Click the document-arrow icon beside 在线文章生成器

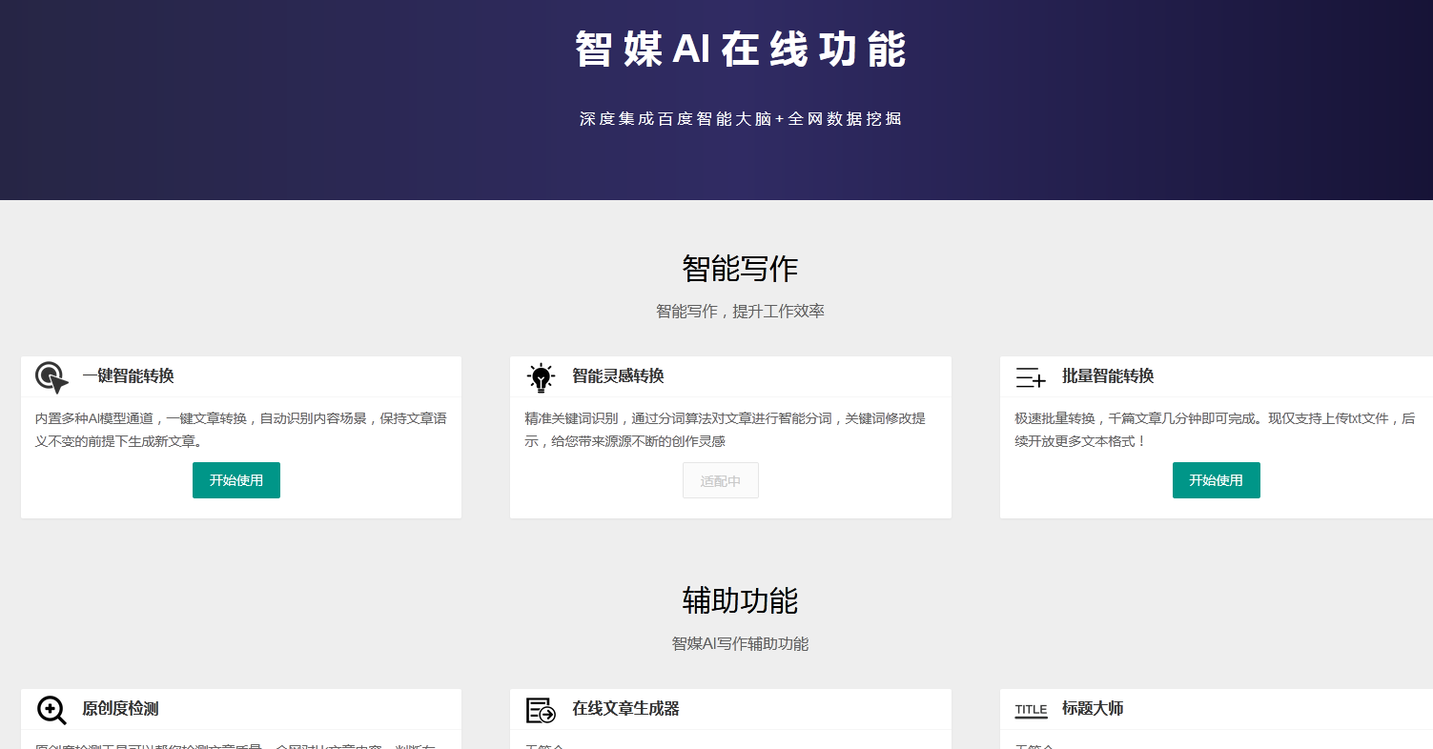tap(541, 710)
